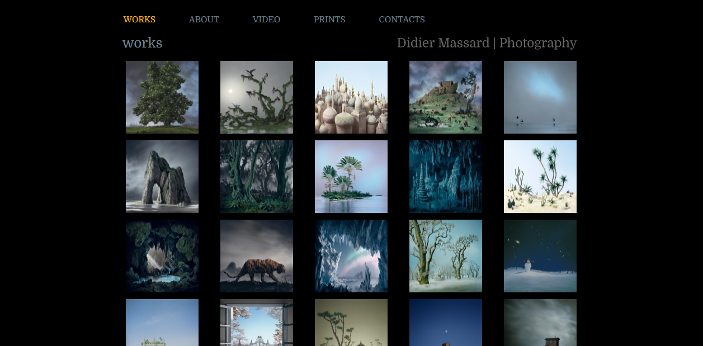View the blue stalactite cave temple photo
This screenshot has height=346, width=703.
click(446, 177)
